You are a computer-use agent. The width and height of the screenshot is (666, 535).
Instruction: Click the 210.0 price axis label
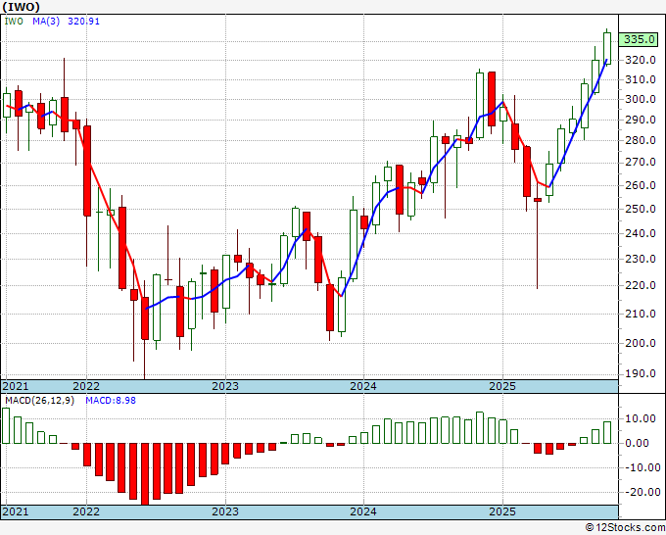click(641, 314)
